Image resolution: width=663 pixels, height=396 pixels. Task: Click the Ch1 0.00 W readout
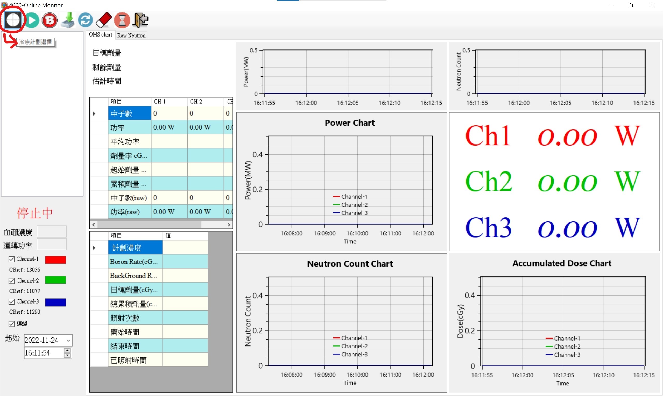coord(553,136)
